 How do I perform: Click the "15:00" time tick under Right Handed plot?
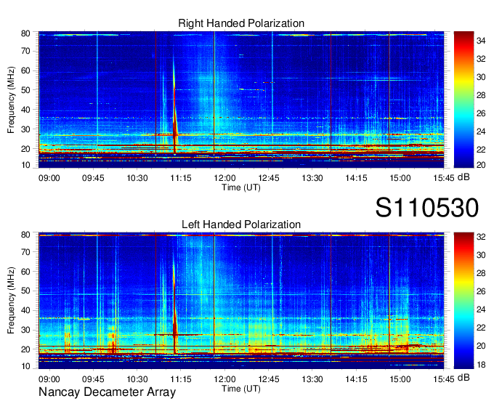pyautogui.click(x=400, y=178)
